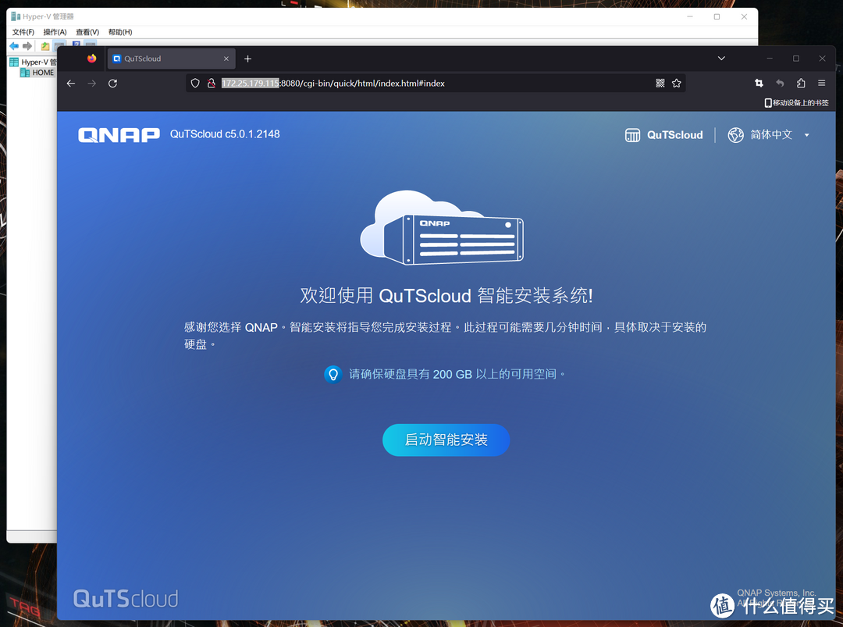Click the welcome heading 欢迎使用 QuTScloud 智能安装系统
This screenshot has height=627, width=843.
point(446,295)
